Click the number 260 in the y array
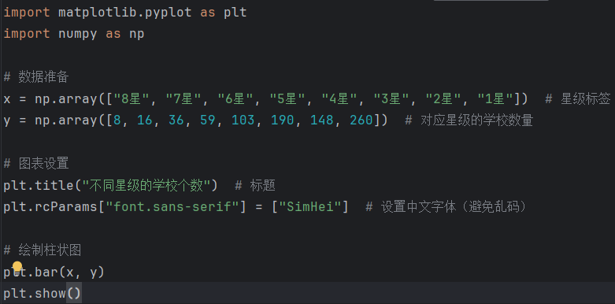This screenshot has height=304, width=615. coord(361,120)
